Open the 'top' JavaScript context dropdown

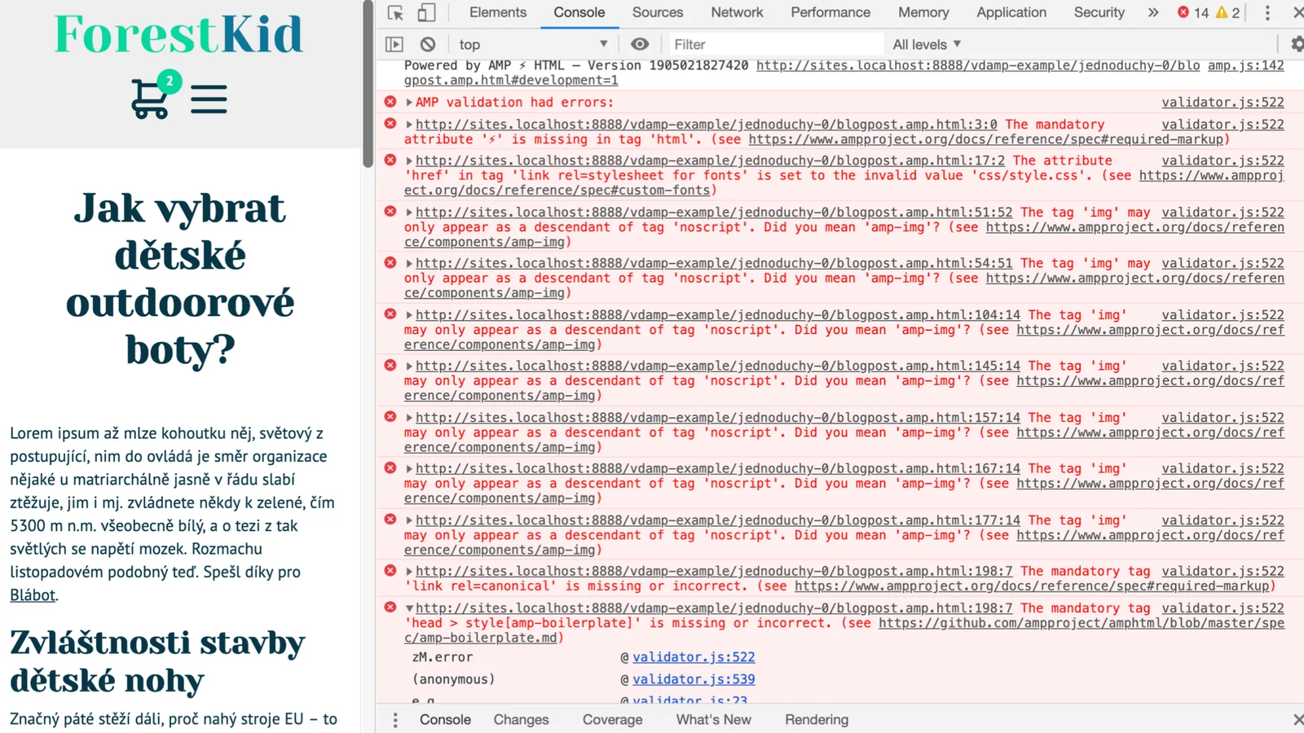(x=533, y=45)
